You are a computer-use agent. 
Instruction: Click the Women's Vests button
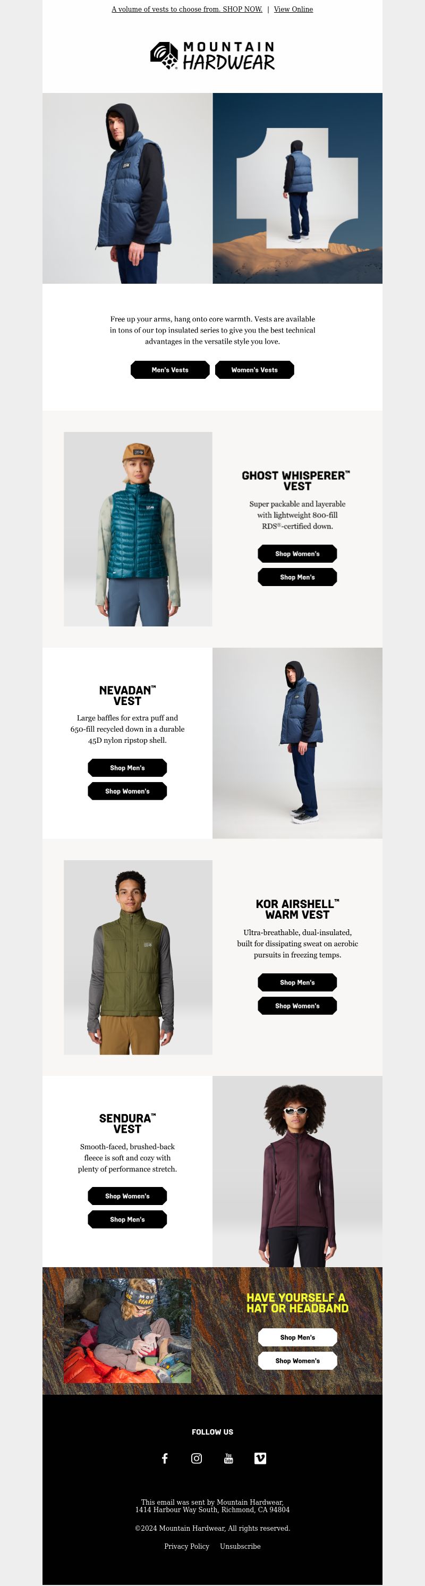point(254,370)
